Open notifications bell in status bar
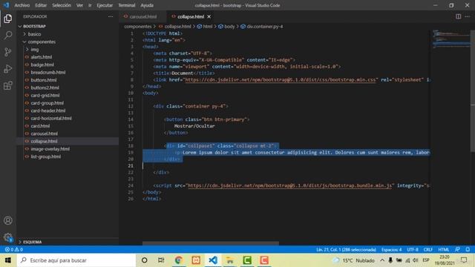Image resolution: width=475 pixels, height=267 pixels. [468, 249]
